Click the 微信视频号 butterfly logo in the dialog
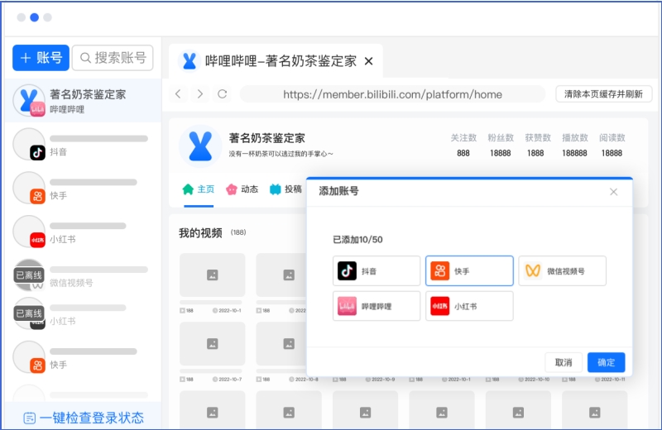The image size is (662, 430). tap(533, 271)
